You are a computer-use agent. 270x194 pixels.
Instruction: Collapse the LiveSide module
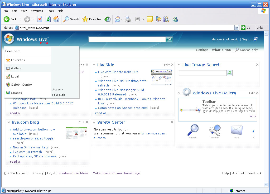(x=94, y=65)
